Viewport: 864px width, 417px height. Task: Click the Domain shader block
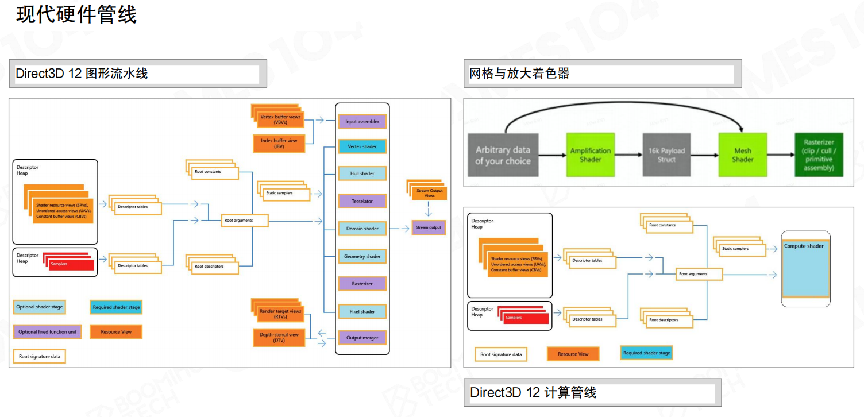point(362,229)
